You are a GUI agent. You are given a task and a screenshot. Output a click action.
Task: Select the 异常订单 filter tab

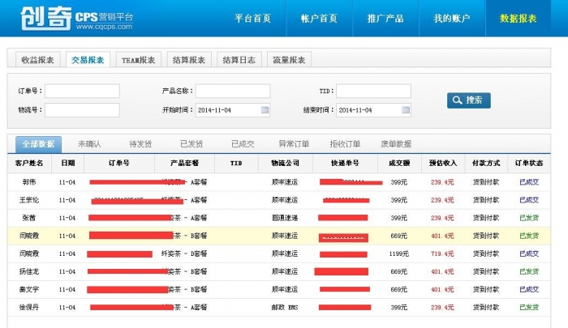click(294, 144)
